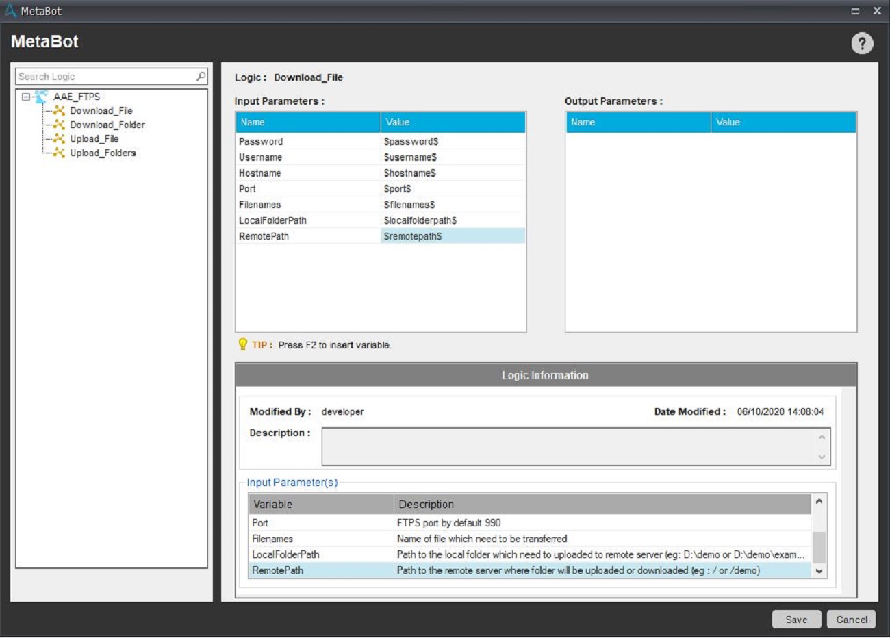The image size is (890, 638).
Task: Click in the Search Logic field
Action: (x=103, y=77)
